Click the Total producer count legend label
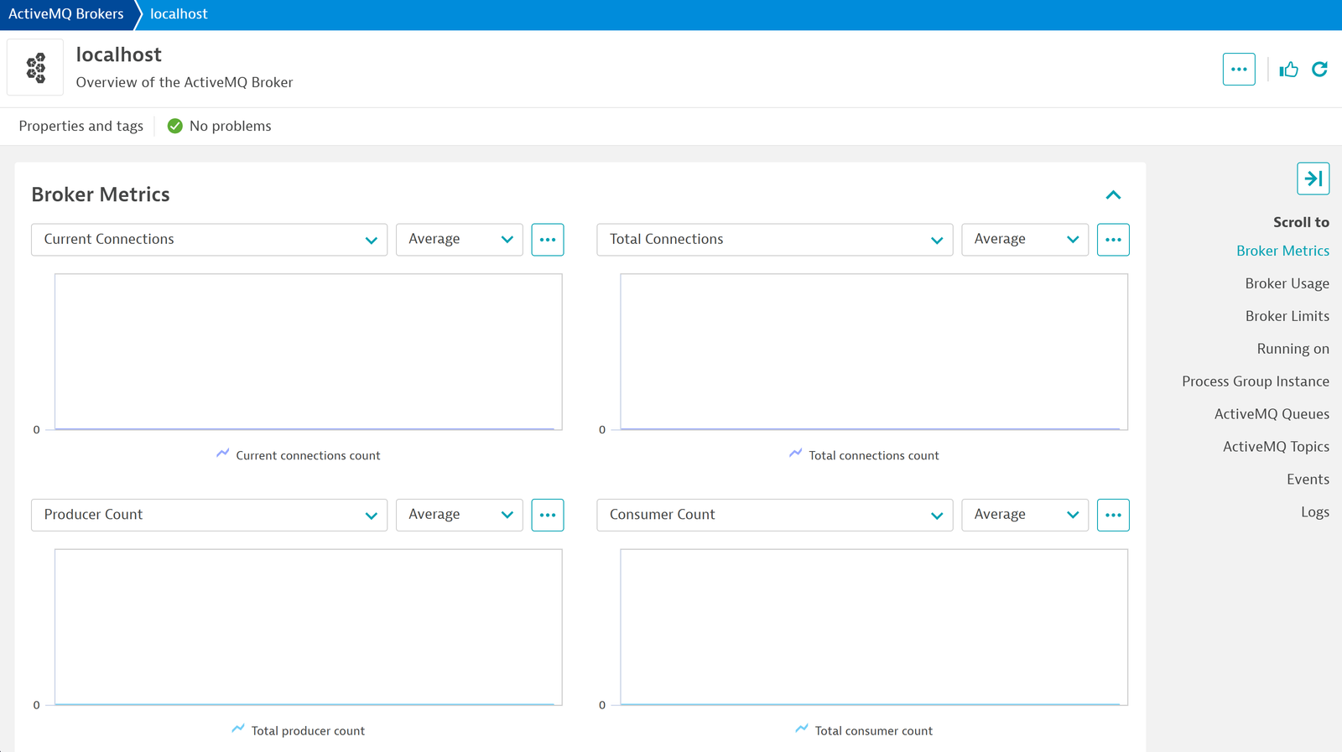The width and height of the screenshot is (1342, 752). 308,731
